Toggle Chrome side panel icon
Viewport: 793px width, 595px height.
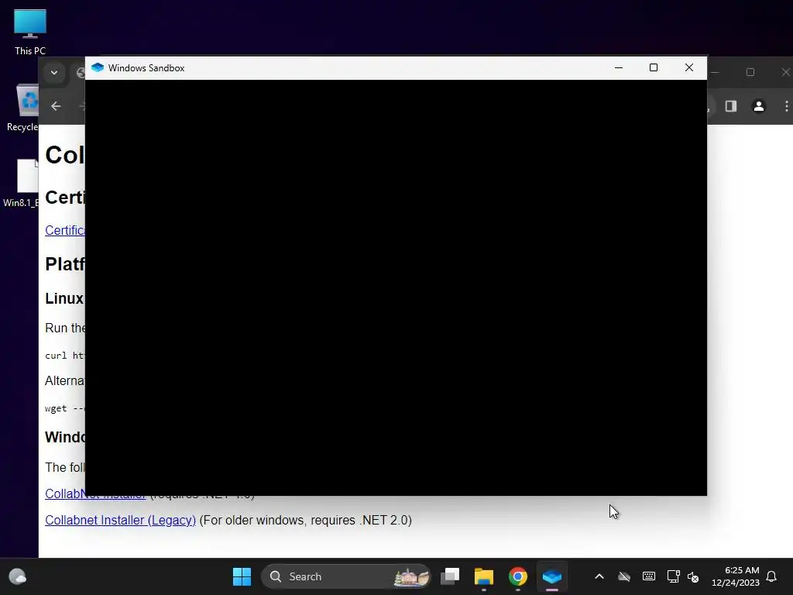[x=731, y=106]
